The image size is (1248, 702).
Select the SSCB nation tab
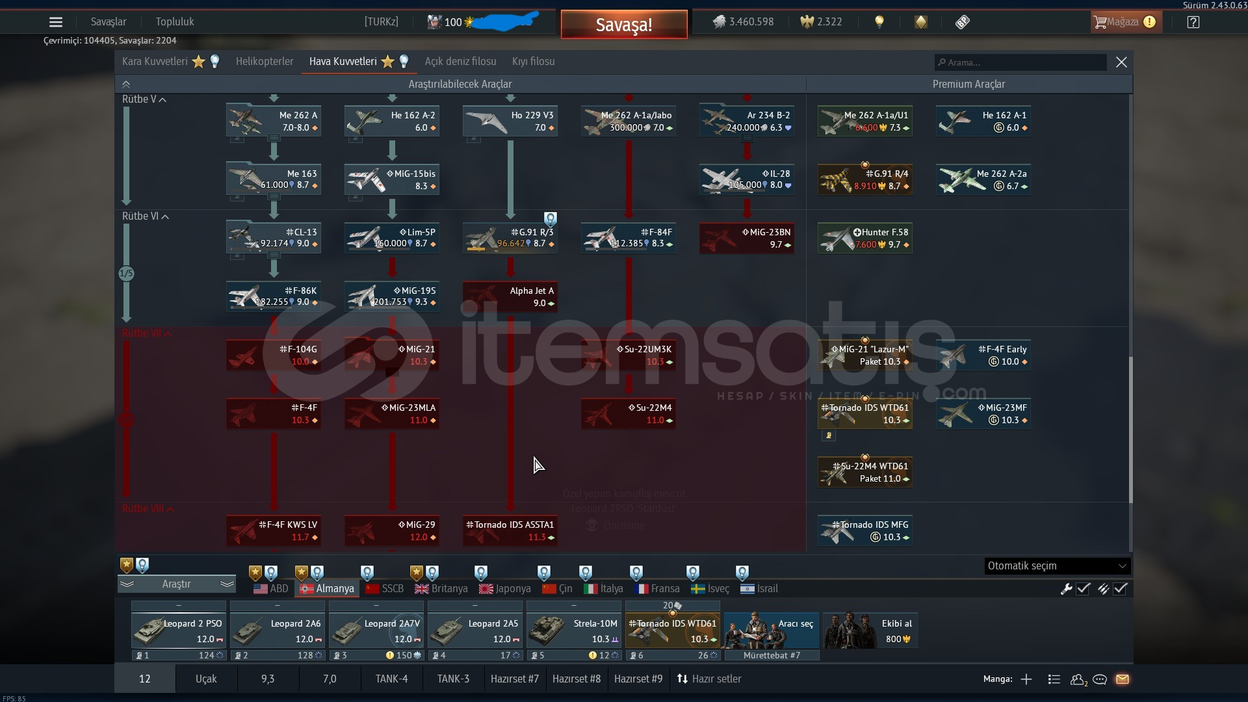click(385, 589)
